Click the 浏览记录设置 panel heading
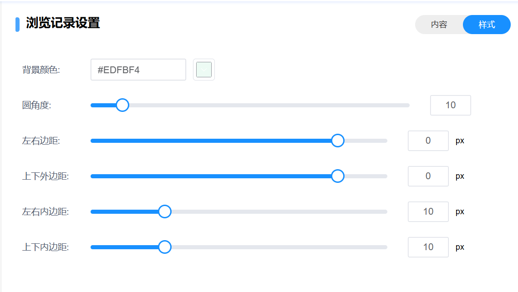Viewport: 518px width, 292px height. (63, 23)
